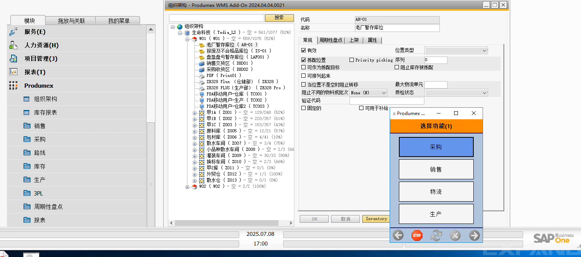
Task: Select the 采购 function button
Action: 436,147
